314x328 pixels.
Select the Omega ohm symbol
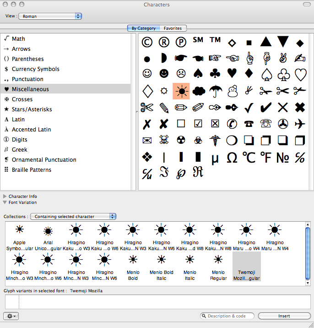coord(232,158)
